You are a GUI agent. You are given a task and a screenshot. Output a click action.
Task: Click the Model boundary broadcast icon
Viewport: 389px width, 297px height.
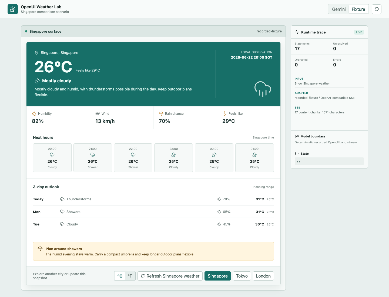(x=297, y=136)
